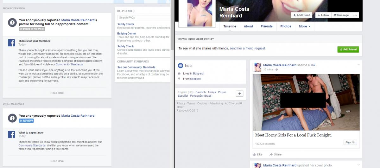Open the Friends tab

(x=267, y=26)
